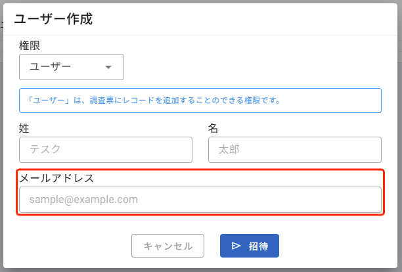The width and height of the screenshot is (402, 272).
Task: Open the 権限 role combo box
Action: pos(72,67)
